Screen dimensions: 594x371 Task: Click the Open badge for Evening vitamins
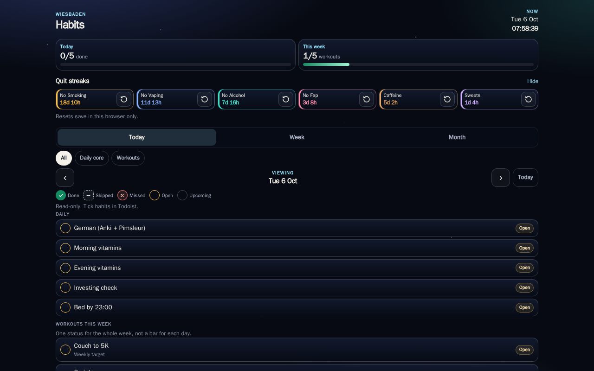tap(524, 268)
